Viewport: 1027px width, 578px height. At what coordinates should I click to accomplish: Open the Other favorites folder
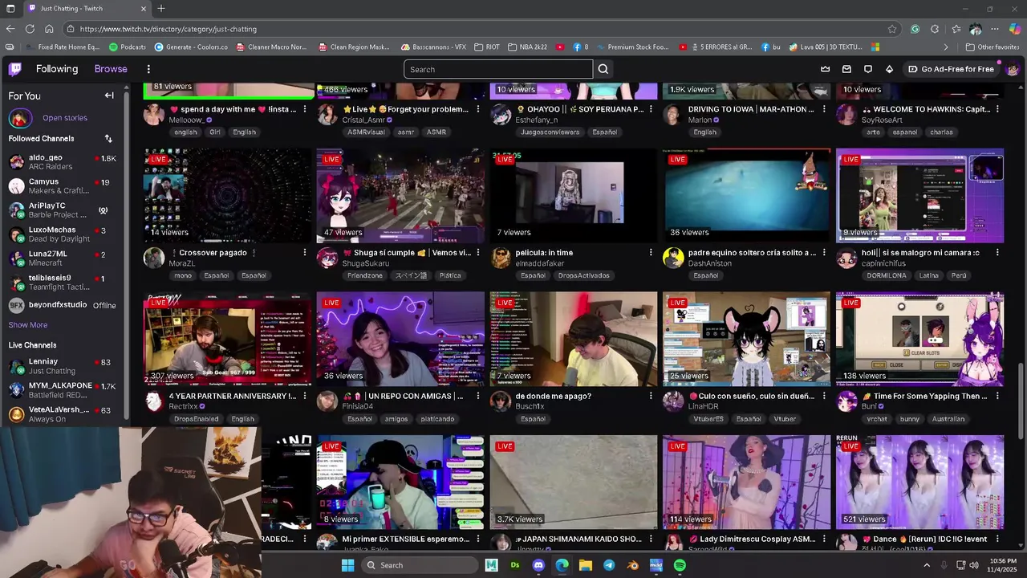[x=992, y=47]
